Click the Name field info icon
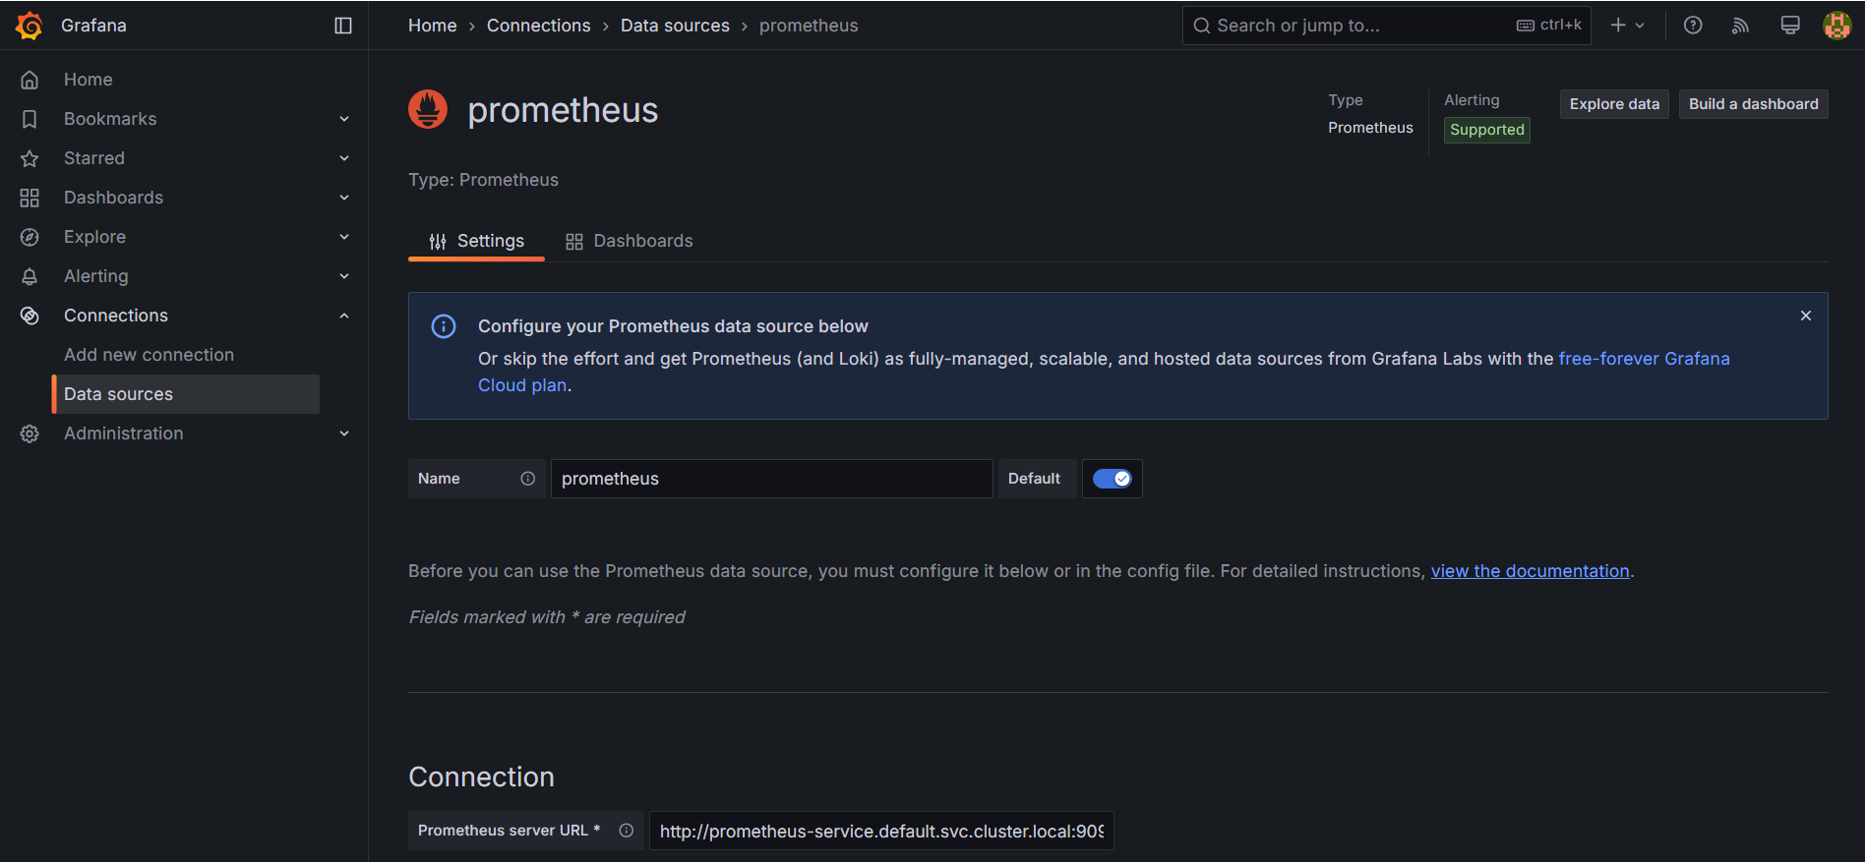This screenshot has width=1865, height=862. click(528, 479)
